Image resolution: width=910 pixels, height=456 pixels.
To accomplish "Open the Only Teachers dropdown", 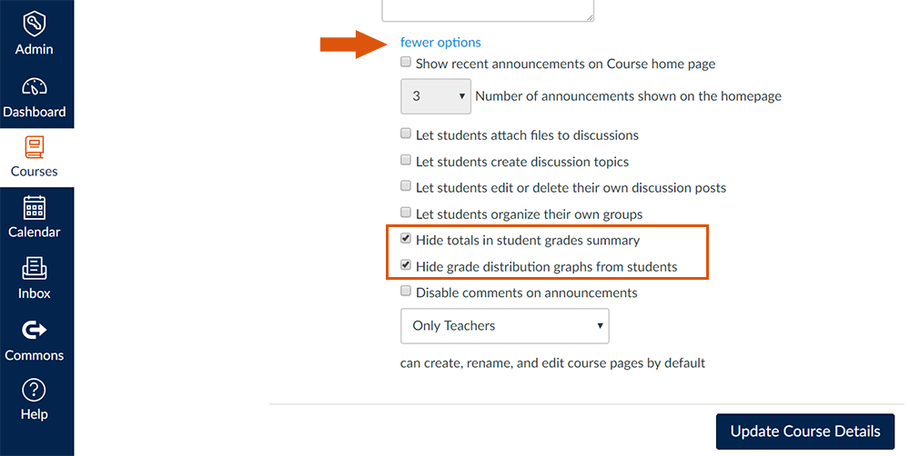I will (x=505, y=325).
